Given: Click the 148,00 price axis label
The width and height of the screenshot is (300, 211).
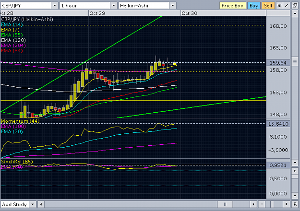Looking at the screenshot, I should click(x=278, y=115).
